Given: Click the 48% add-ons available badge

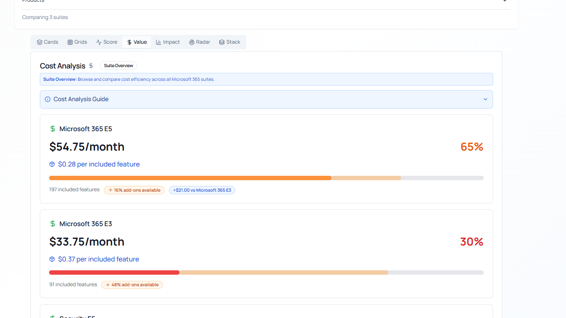Looking at the screenshot, I should pos(132,285).
